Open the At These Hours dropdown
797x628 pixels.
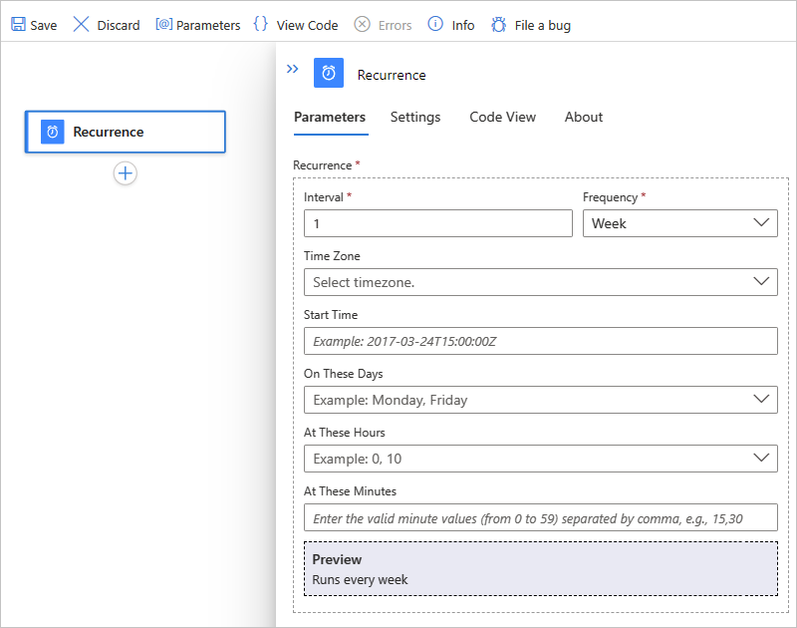(x=540, y=459)
